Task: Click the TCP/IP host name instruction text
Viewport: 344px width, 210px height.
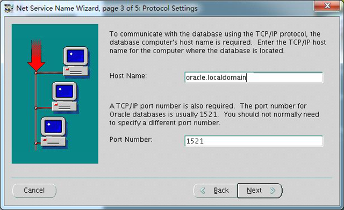Action: [x=218, y=42]
